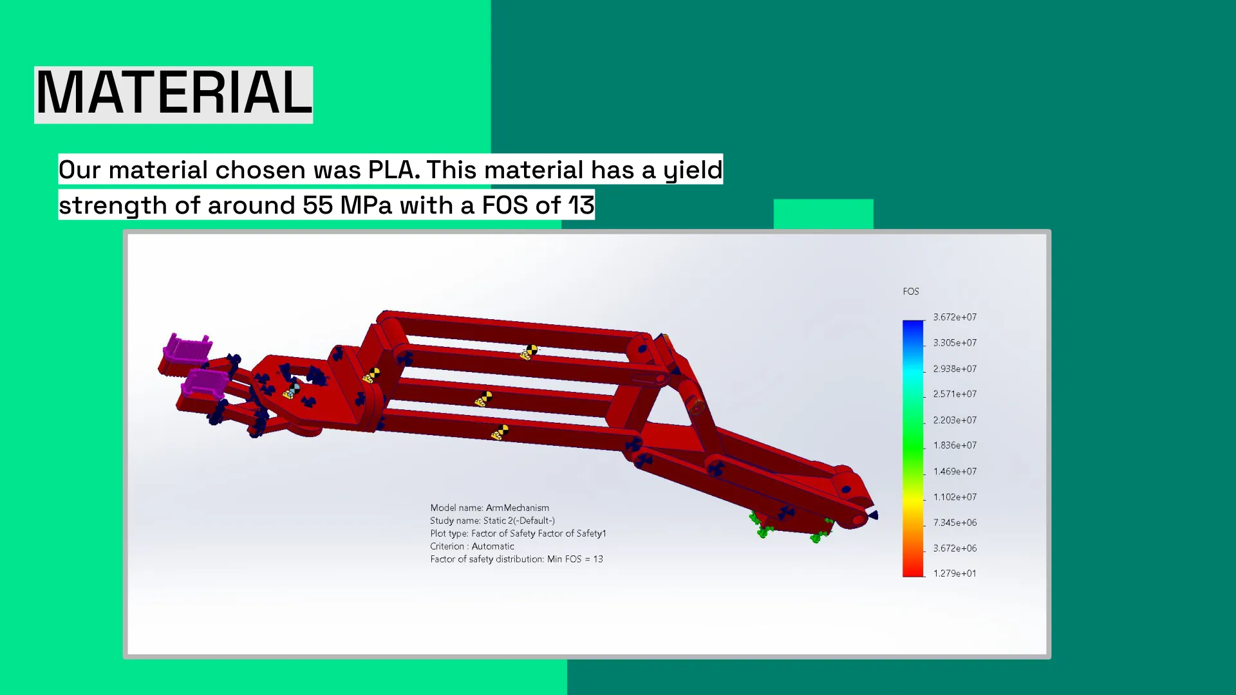Click the "Criterion : Automatic" text
The width and height of the screenshot is (1236, 695).
(472, 546)
